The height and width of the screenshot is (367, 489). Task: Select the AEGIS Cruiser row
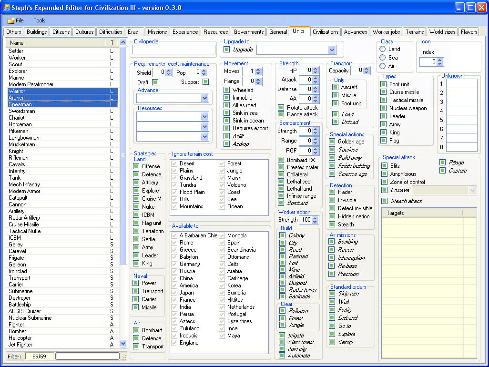[62, 311]
